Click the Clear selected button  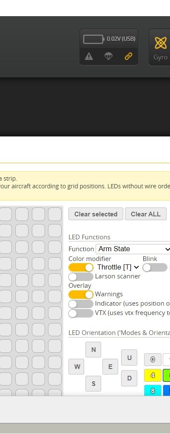(x=96, y=214)
